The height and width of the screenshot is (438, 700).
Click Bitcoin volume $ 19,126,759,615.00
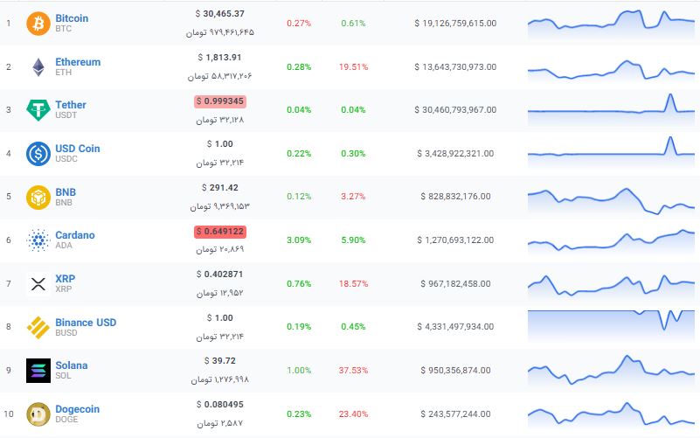click(x=455, y=24)
